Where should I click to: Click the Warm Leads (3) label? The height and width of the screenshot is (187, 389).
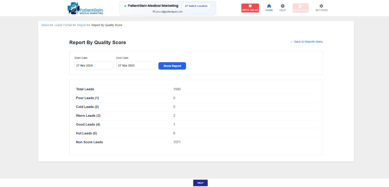click(x=88, y=116)
